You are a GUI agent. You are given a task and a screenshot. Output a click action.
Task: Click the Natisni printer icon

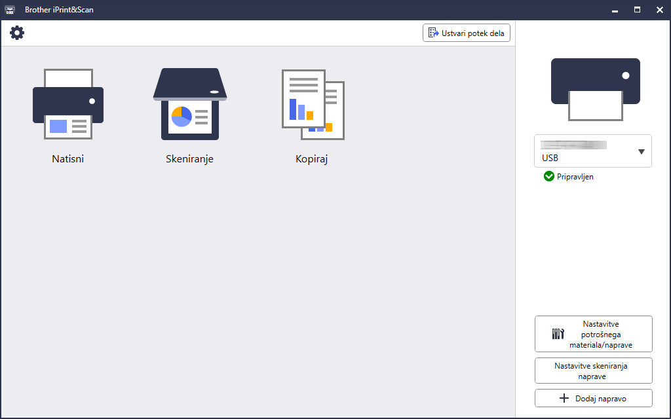(68, 104)
